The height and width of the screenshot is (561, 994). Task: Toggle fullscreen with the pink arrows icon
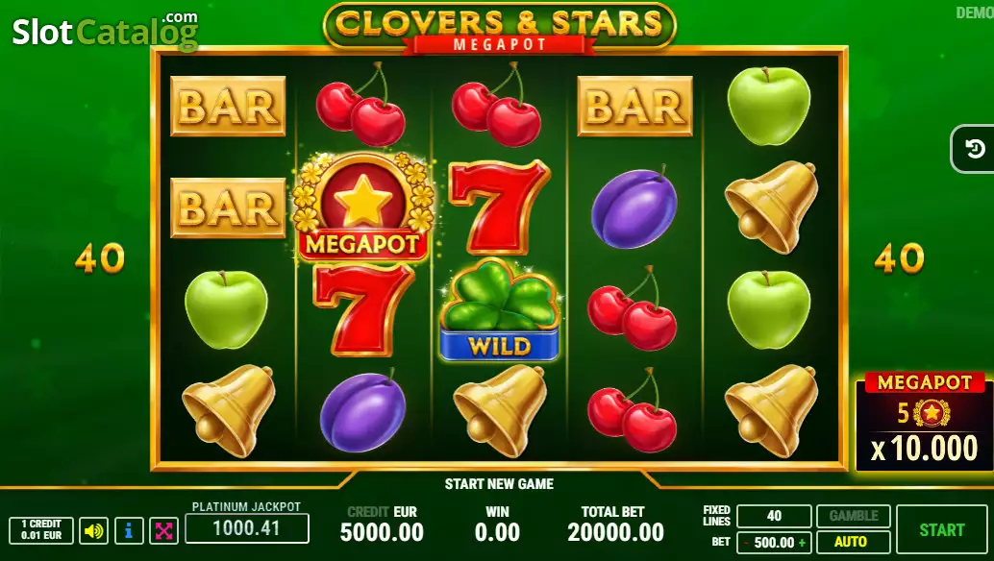click(163, 530)
